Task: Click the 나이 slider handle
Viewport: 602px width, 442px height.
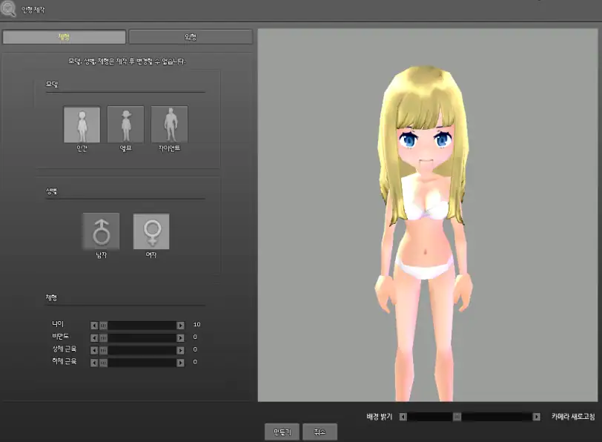Action: tap(104, 324)
